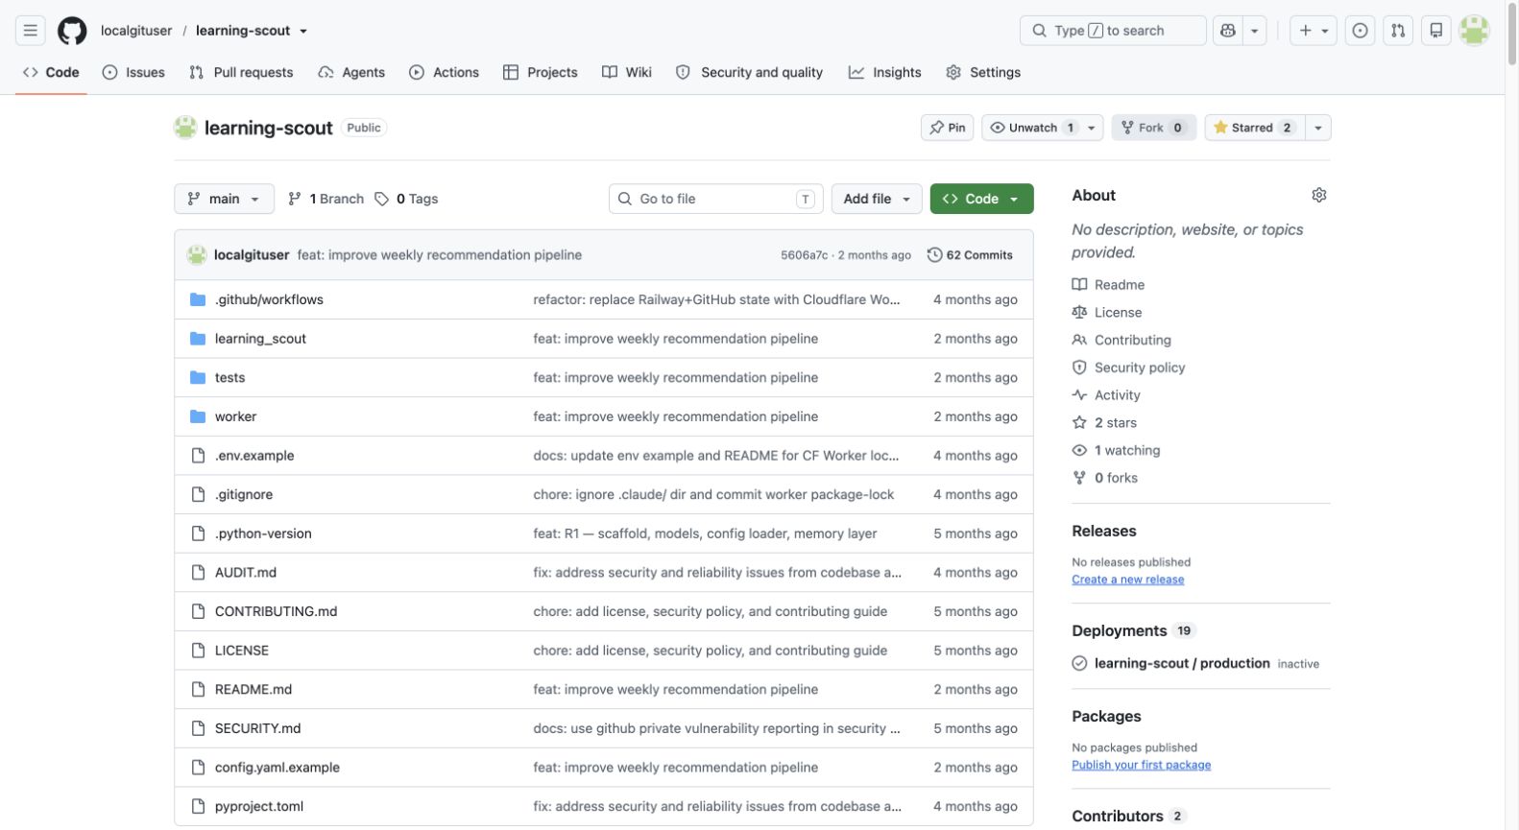Click the 0 Tags tag icon
Image resolution: width=1519 pixels, height=830 pixels.
pyautogui.click(x=381, y=199)
